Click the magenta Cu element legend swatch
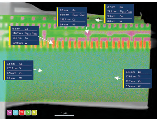 point(9,112)
